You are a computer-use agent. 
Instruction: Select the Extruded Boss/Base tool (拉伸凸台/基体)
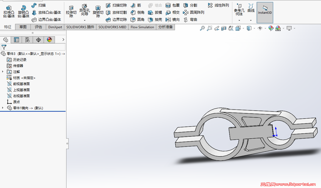[9, 12]
